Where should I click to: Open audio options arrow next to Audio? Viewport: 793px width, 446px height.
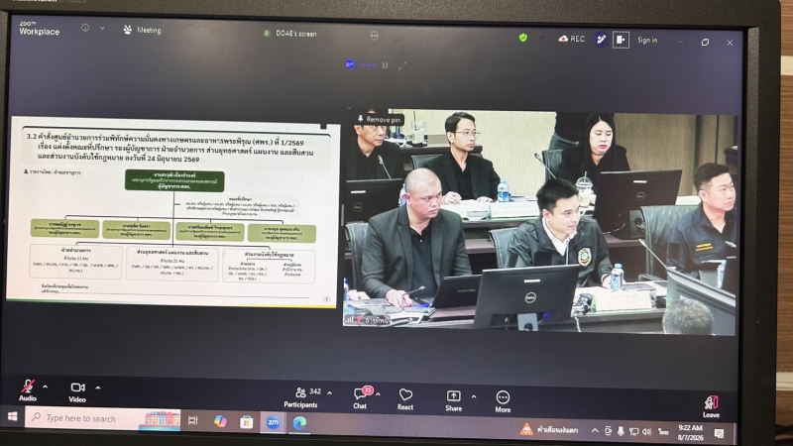click(x=46, y=388)
